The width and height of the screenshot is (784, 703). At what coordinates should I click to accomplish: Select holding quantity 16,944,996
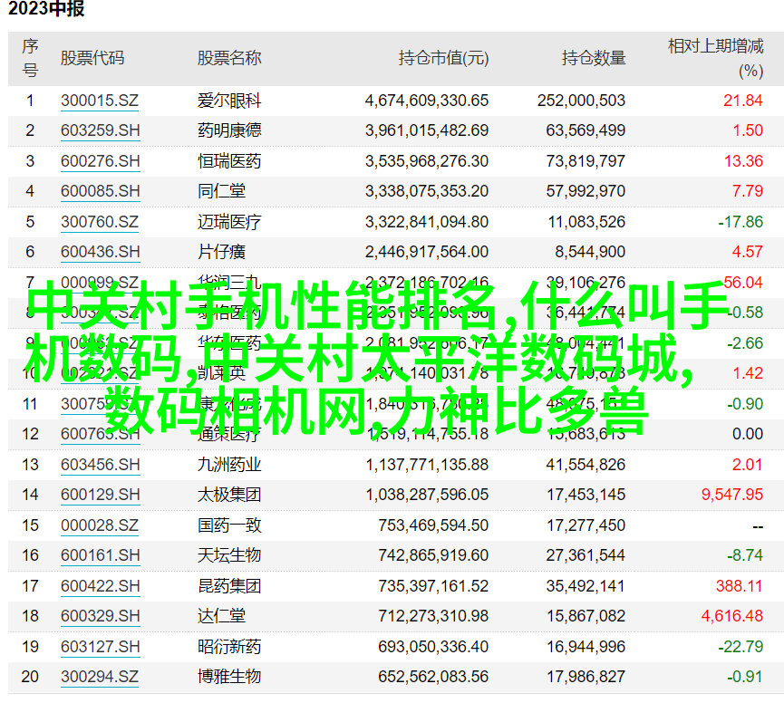[x=586, y=647]
